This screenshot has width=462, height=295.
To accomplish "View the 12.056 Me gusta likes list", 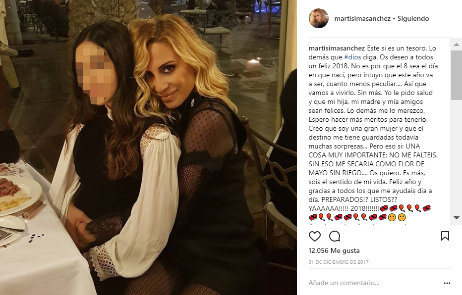I will click(334, 250).
